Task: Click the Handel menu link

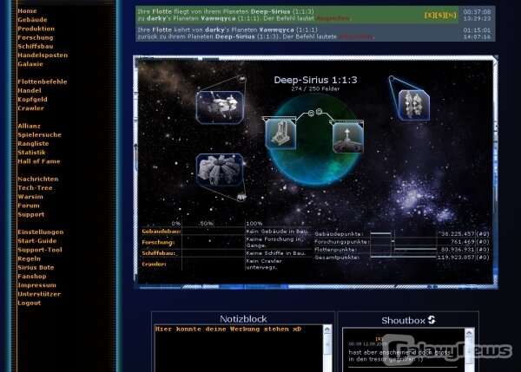Action: 30,90
